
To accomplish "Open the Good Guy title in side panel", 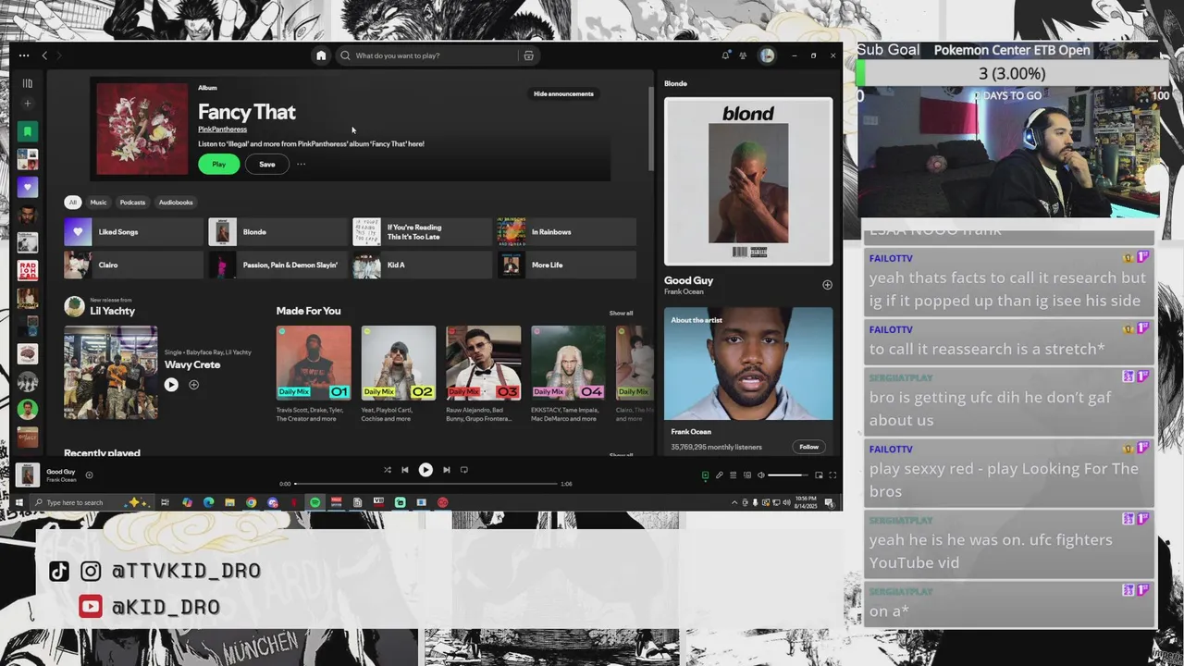I will pos(688,280).
